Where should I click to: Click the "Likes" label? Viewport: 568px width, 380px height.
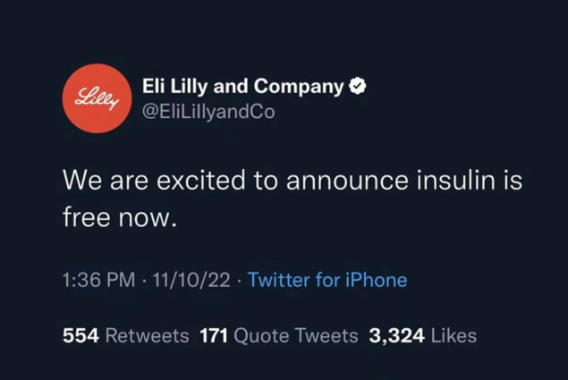click(x=454, y=336)
